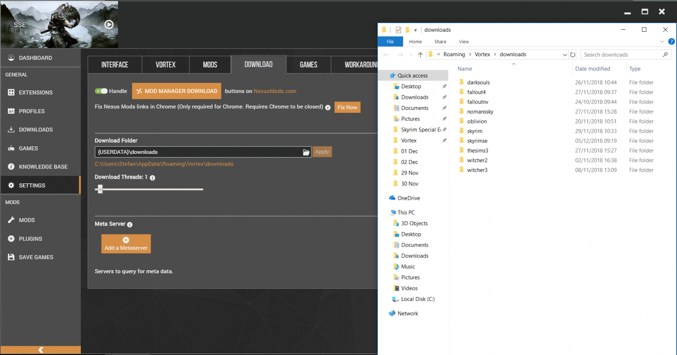Open Games in the Vortex sidebar

point(40,148)
